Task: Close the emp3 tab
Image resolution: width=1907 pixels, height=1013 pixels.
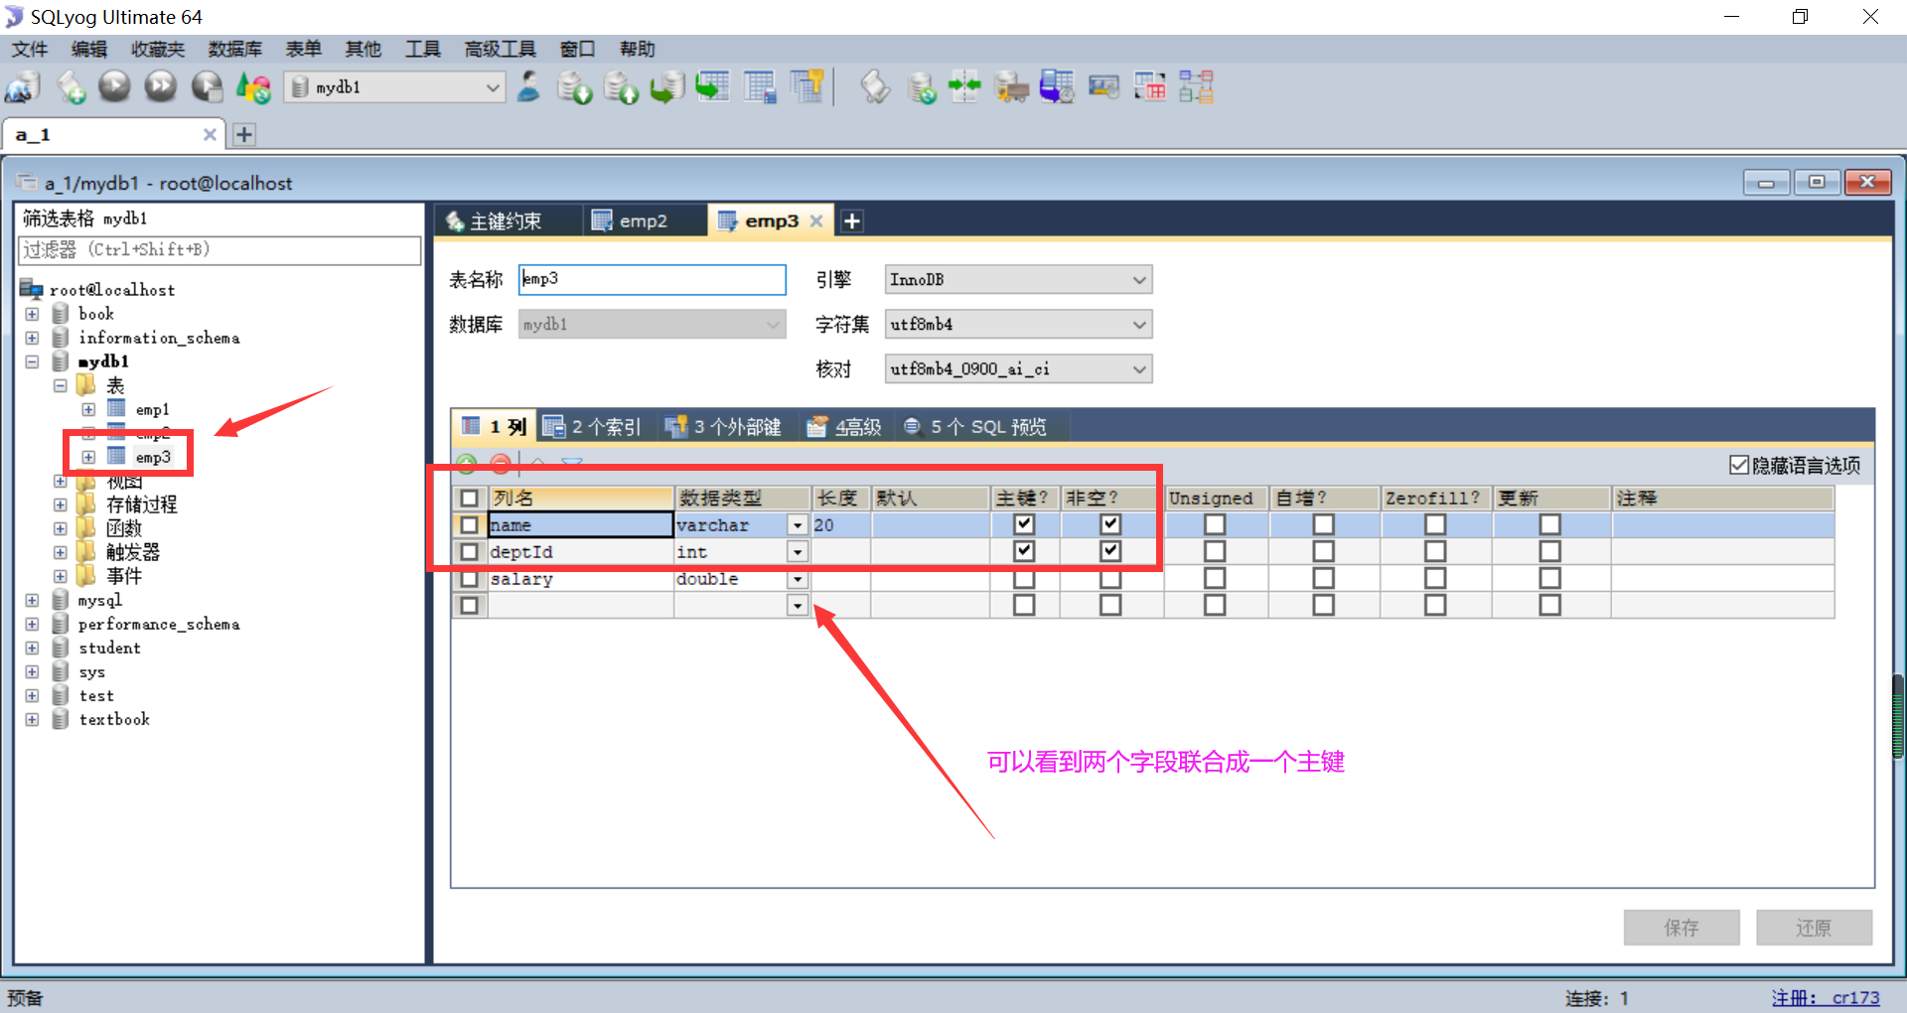Action: point(816,221)
